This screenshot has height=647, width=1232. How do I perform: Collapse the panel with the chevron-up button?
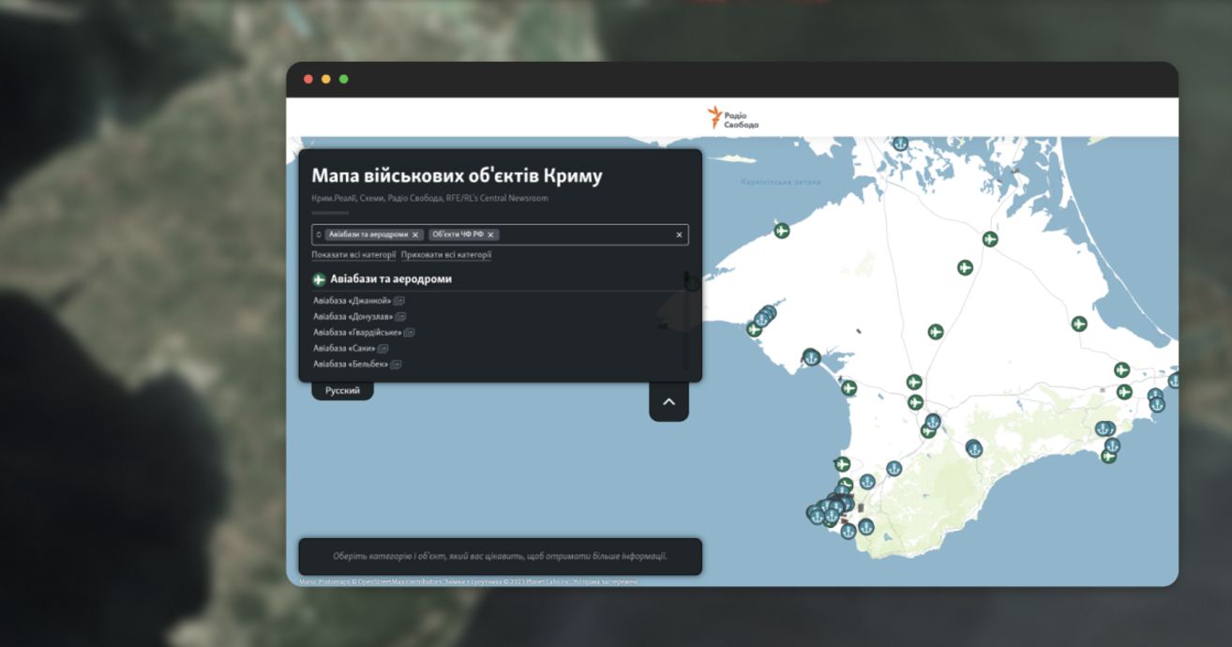(x=669, y=402)
